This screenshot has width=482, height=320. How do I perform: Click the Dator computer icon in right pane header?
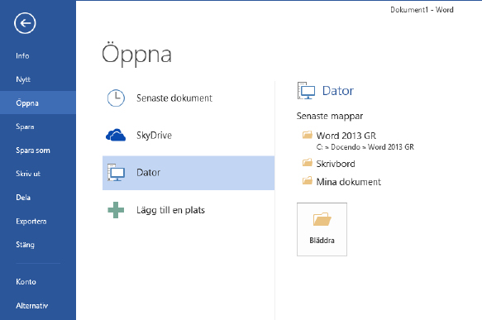[306, 91]
